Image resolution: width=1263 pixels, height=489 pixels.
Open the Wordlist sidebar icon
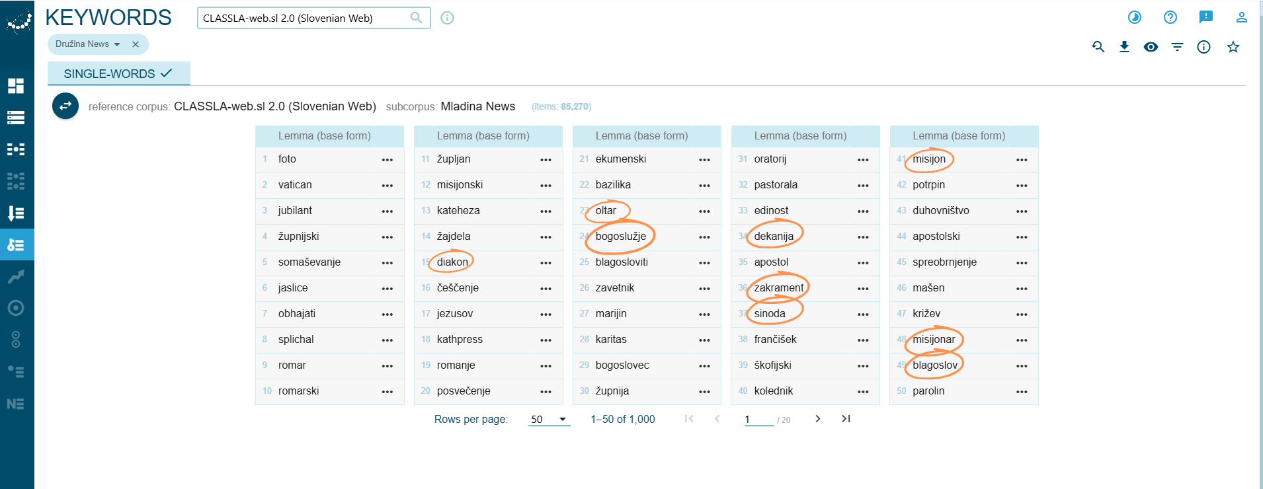point(16,213)
